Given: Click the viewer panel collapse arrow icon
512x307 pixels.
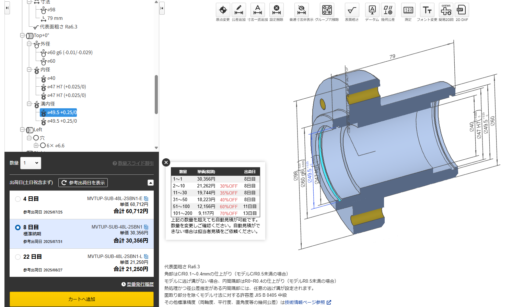Looking at the screenshot, I should pos(162,8).
